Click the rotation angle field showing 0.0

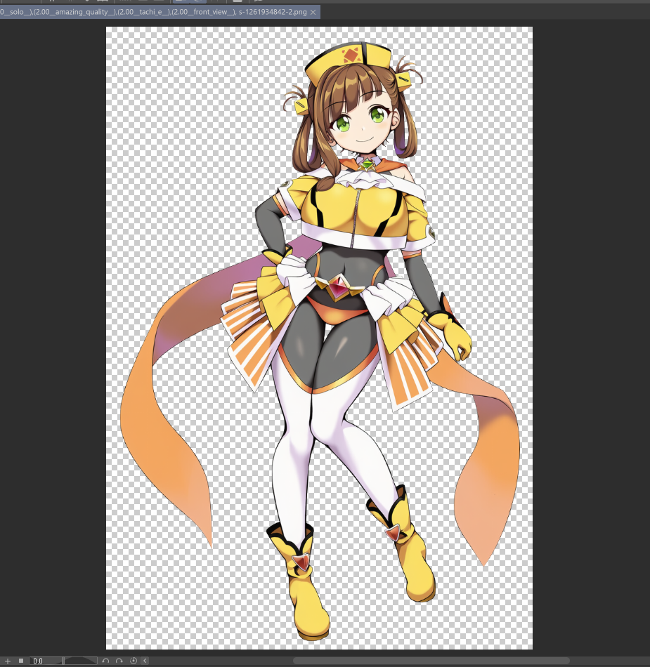click(45, 661)
